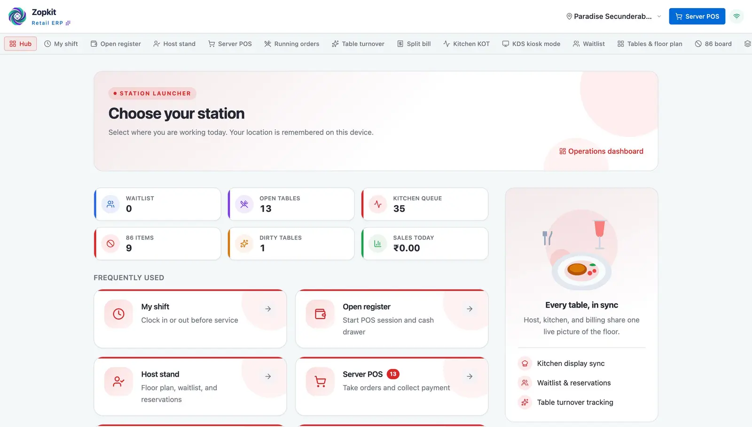Go to Running orders tab
Viewport: 752px width, 427px height.
[x=291, y=44]
